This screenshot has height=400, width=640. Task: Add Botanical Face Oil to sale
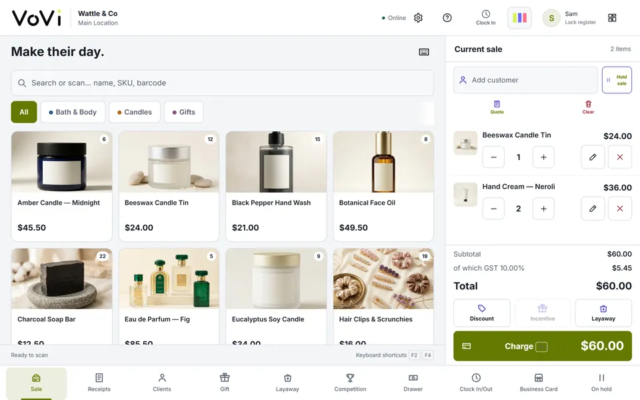383,186
